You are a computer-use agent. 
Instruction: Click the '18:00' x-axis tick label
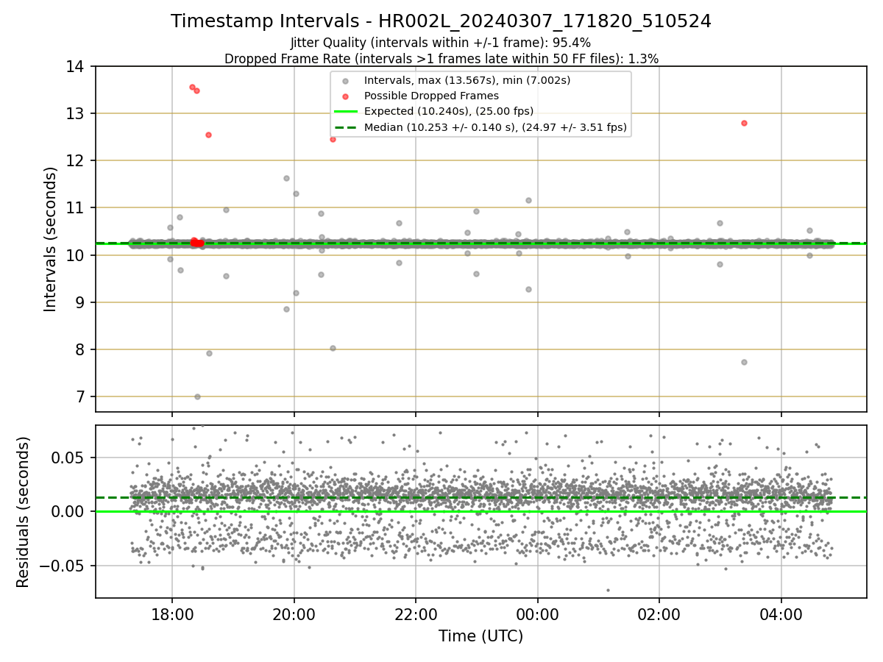(172, 613)
